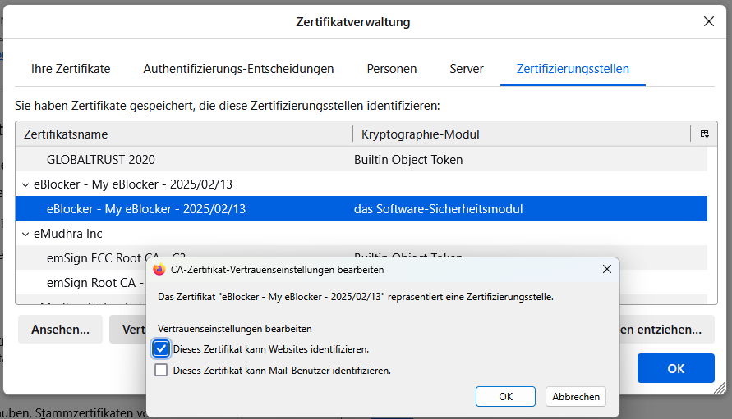Viewport: 732px width, 419px height.
Task: Click Abbrechen in the trust dialog
Action: pyautogui.click(x=576, y=396)
